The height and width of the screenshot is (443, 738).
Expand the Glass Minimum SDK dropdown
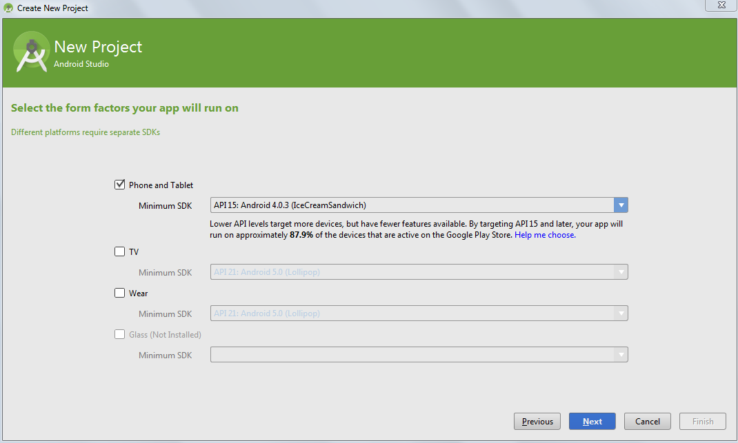click(621, 355)
